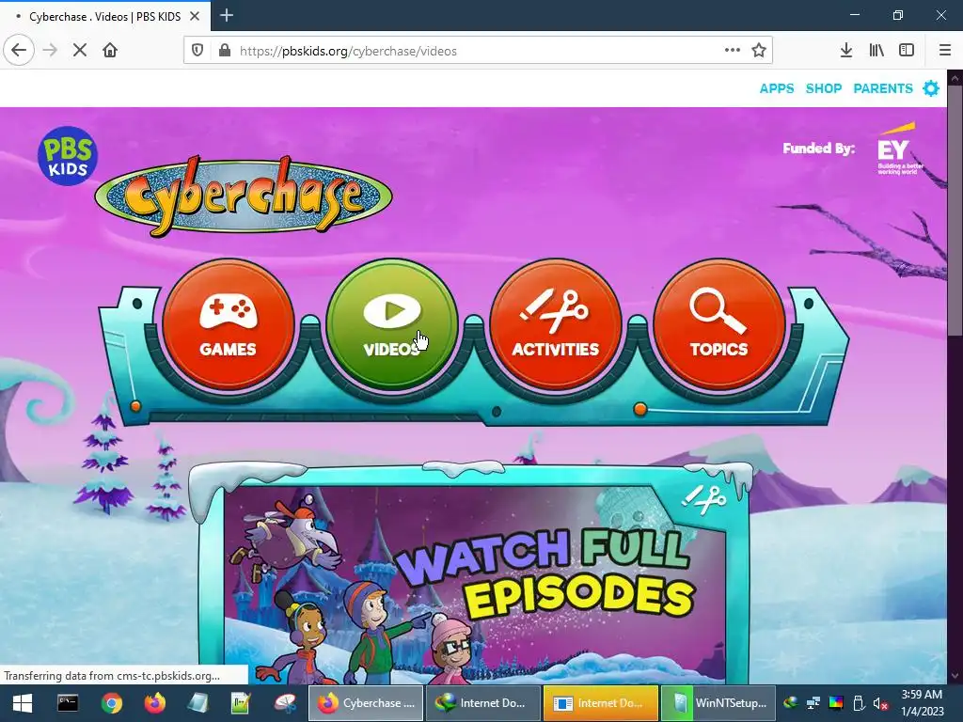963x722 pixels.
Task: Open the Firefox hamburger menu
Action: 944,51
